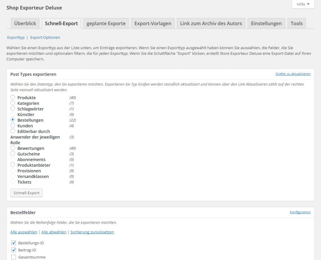Switch to the Einstellungen tab
Viewport: 321px width, 260px height.
point(266,23)
